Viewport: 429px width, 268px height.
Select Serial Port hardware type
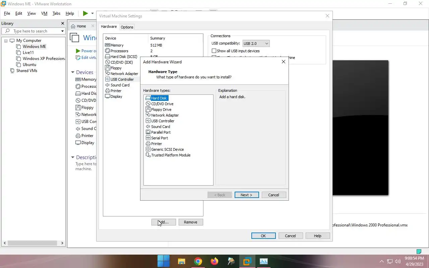[157, 138]
